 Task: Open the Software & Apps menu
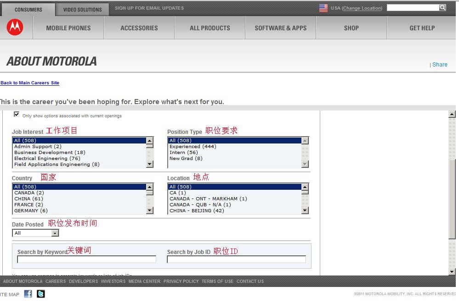coord(280,28)
